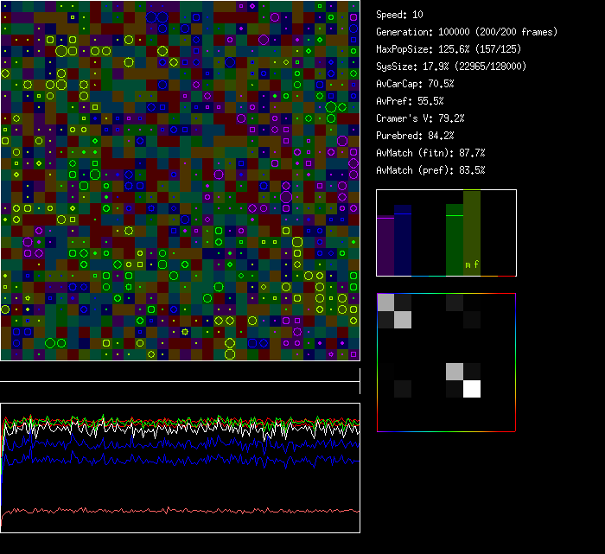The width and height of the screenshot is (605, 554).
Task: Click the AvMatch (pref) statistic
Action: [430, 170]
